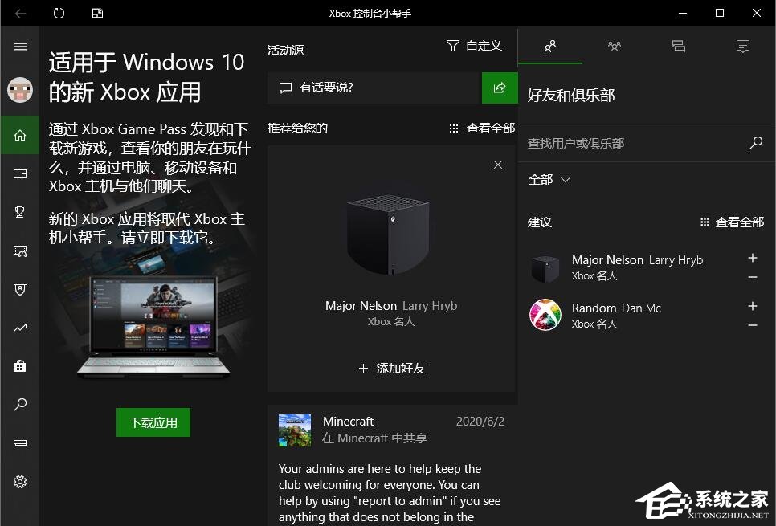The height and width of the screenshot is (526, 776).
Task: Open Console connection icon in sidebar
Action: point(20,442)
